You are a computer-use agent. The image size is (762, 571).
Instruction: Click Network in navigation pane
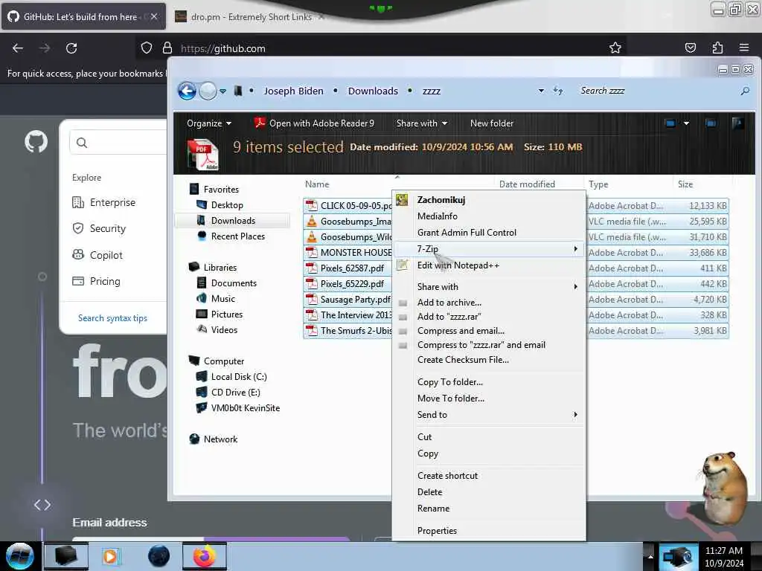(x=214, y=439)
